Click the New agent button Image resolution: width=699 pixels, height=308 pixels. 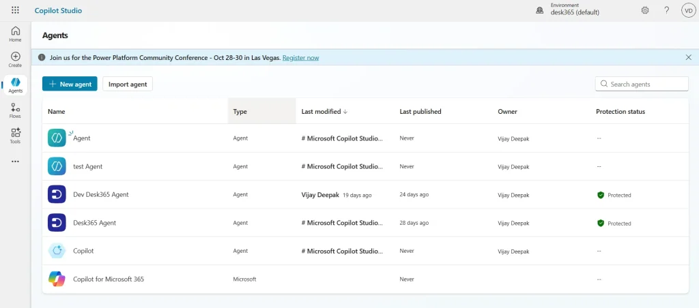click(70, 84)
